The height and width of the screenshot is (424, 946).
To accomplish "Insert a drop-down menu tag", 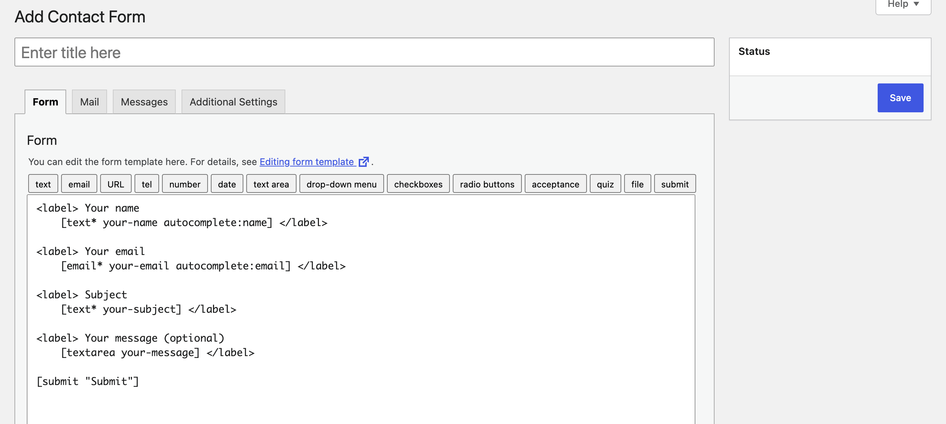I will 341,184.
